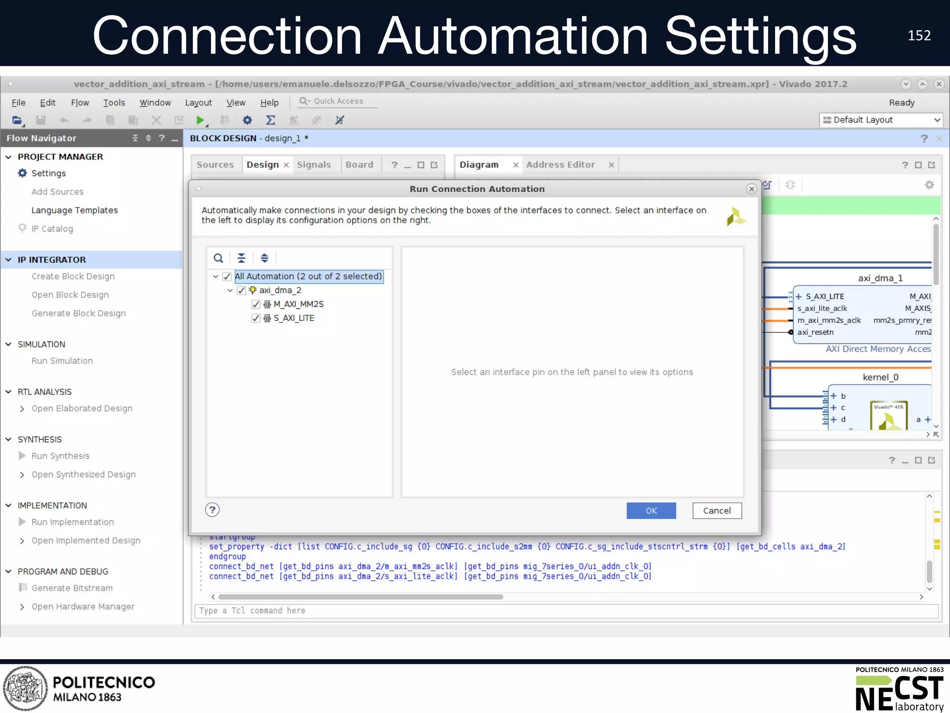Click Tcl console vertical scrollbar
The height and width of the screenshot is (713, 950).
[x=929, y=571]
